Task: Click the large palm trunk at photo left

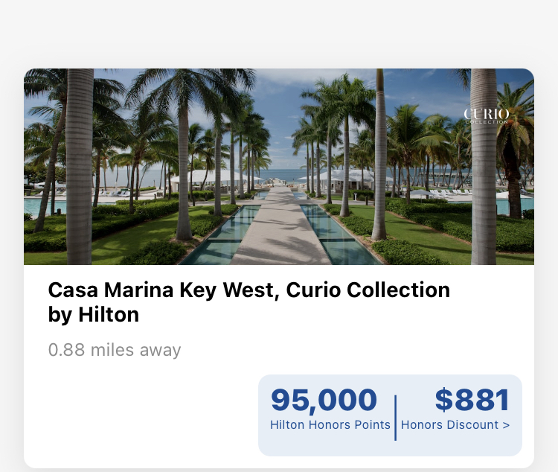Action: (x=79, y=186)
